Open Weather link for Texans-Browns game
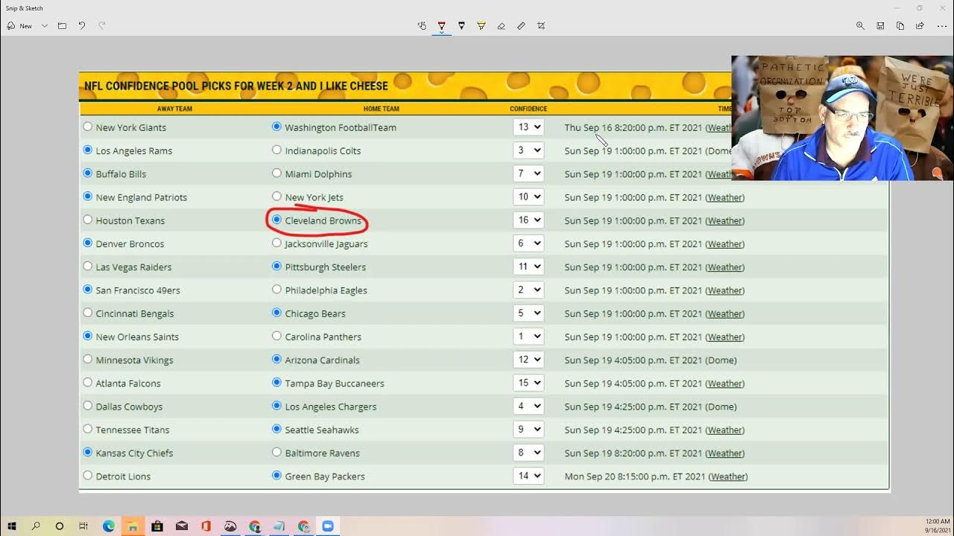The image size is (954, 536). [x=725, y=220]
